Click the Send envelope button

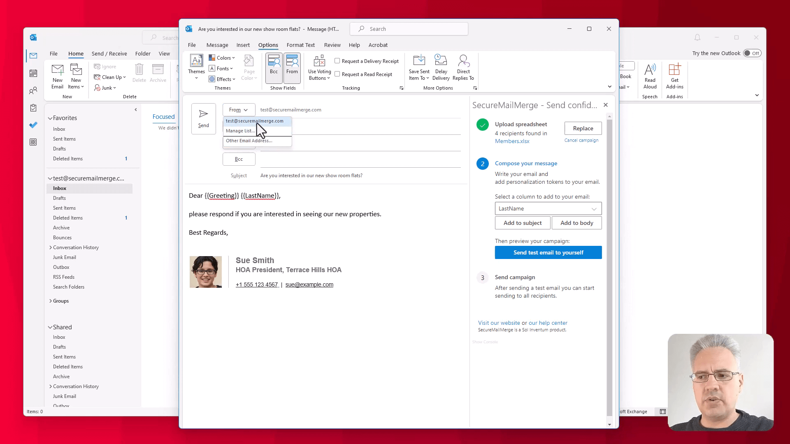click(203, 118)
